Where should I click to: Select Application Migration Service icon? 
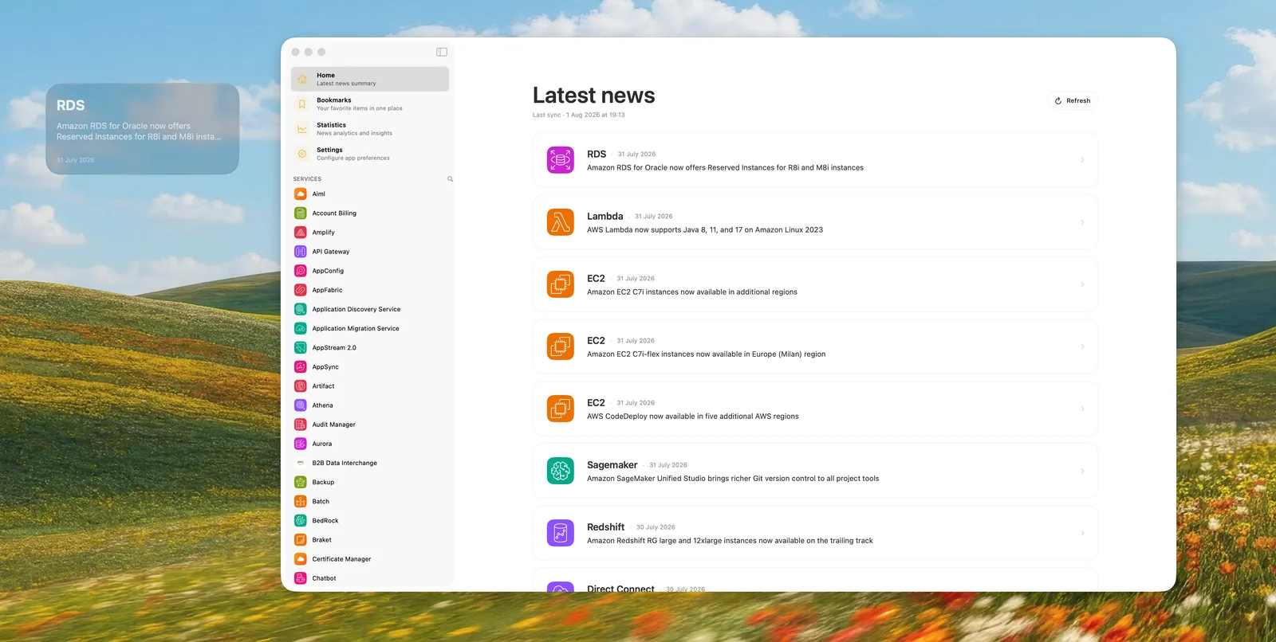tap(301, 328)
